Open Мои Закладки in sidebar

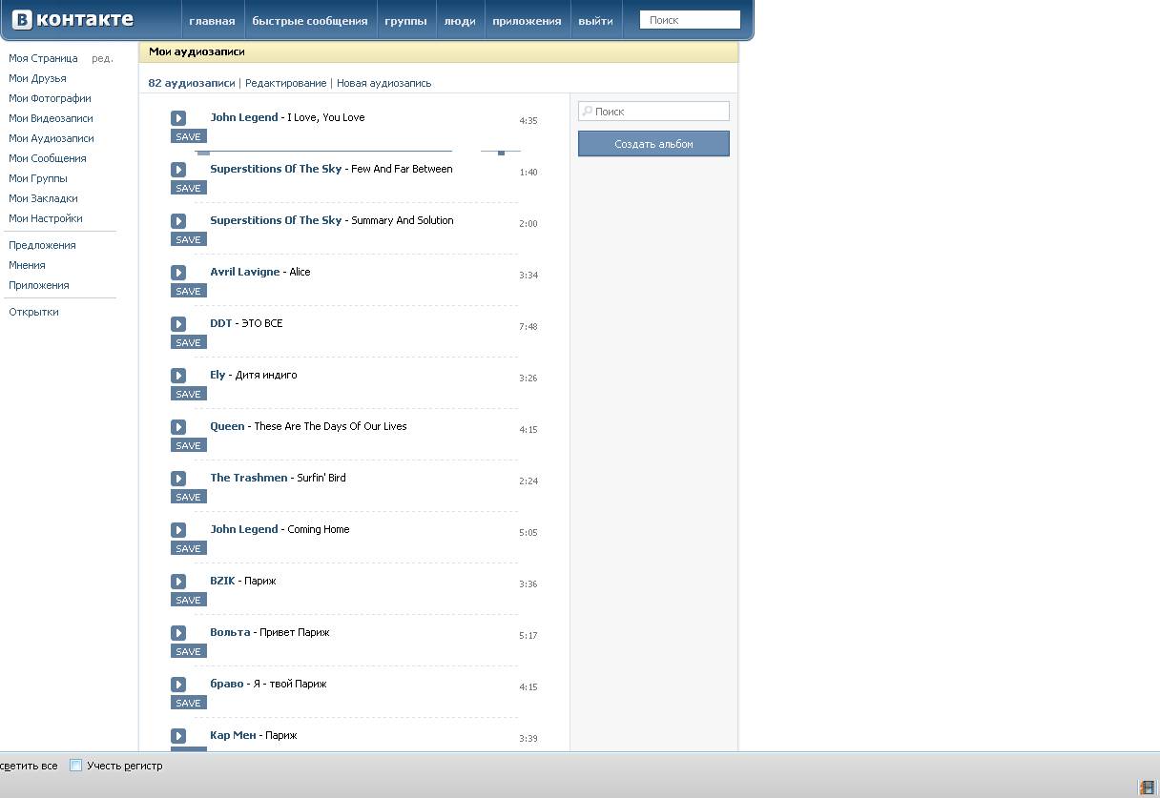pyautogui.click(x=43, y=198)
